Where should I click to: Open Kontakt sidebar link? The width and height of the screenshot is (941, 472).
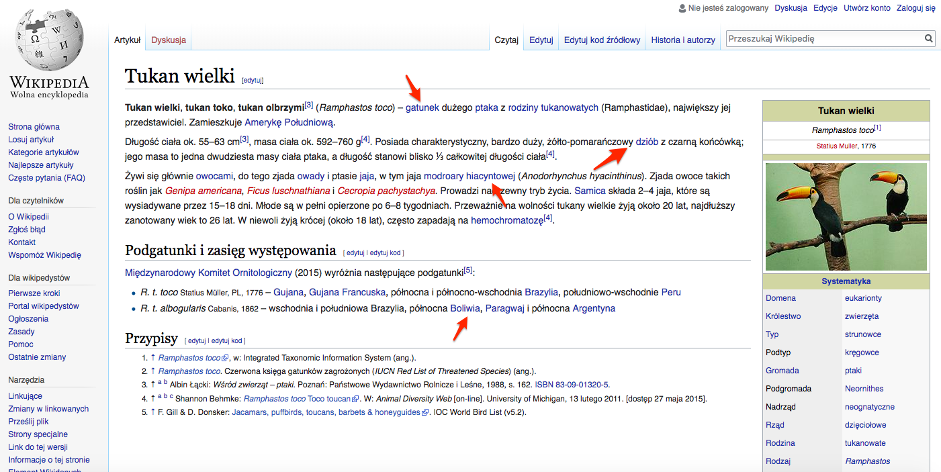pyautogui.click(x=22, y=242)
